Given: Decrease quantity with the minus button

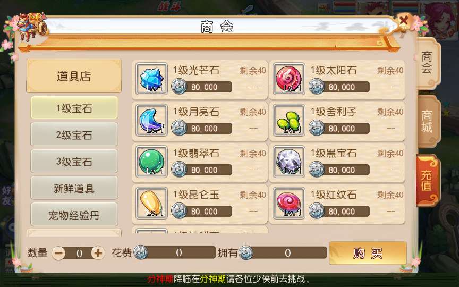Looking at the screenshot, I should pyautogui.click(x=59, y=253).
